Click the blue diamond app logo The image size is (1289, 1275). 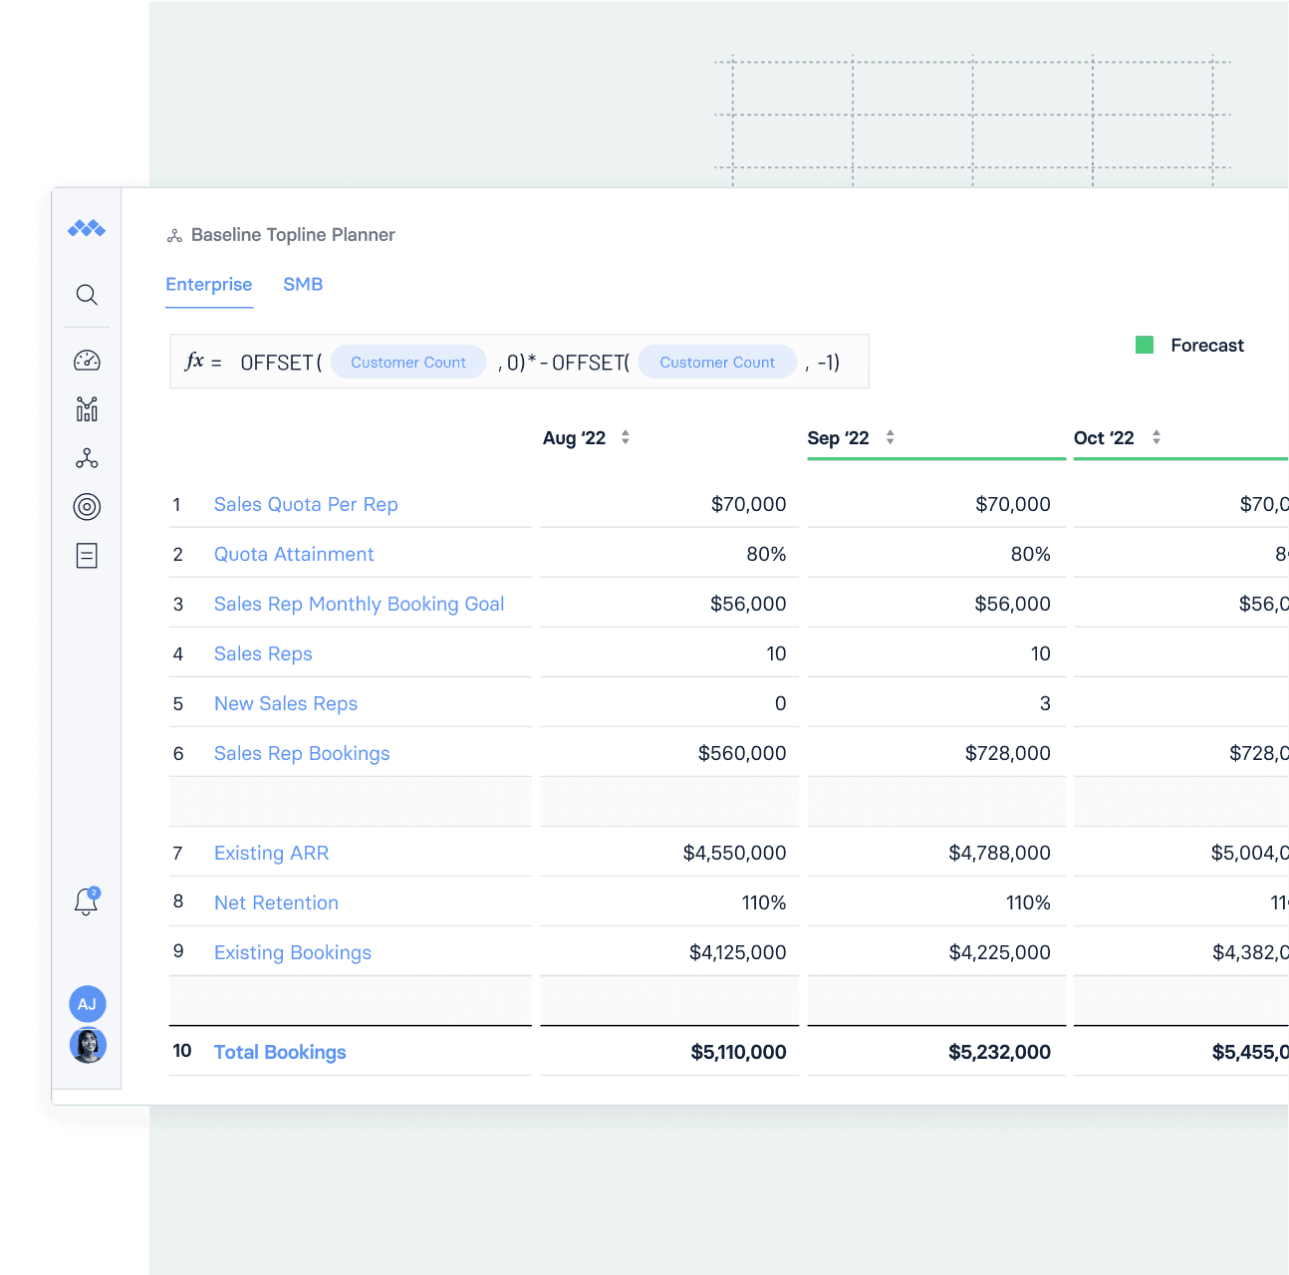(87, 229)
